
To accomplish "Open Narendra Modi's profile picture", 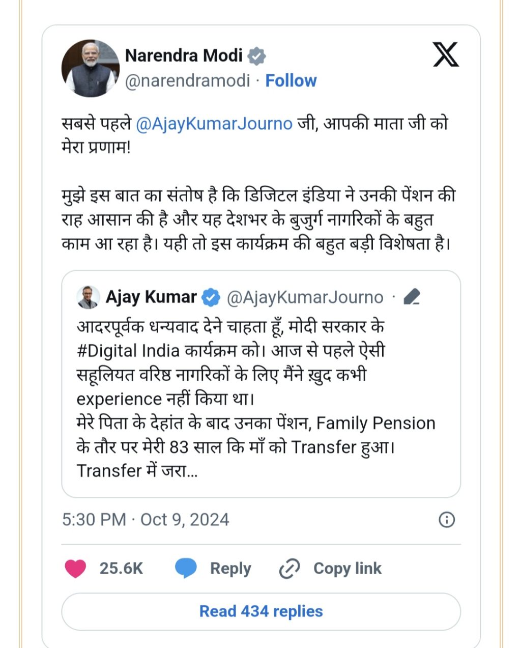I will [91, 68].
